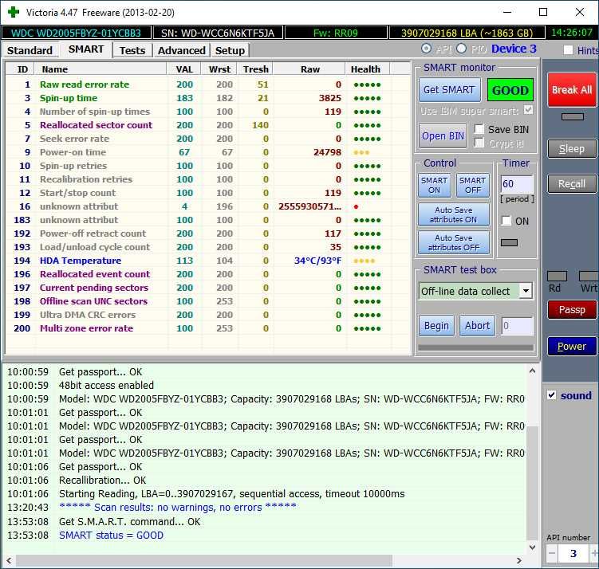Click Begin in SMART test box
The image size is (599, 569).
coord(436,326)
